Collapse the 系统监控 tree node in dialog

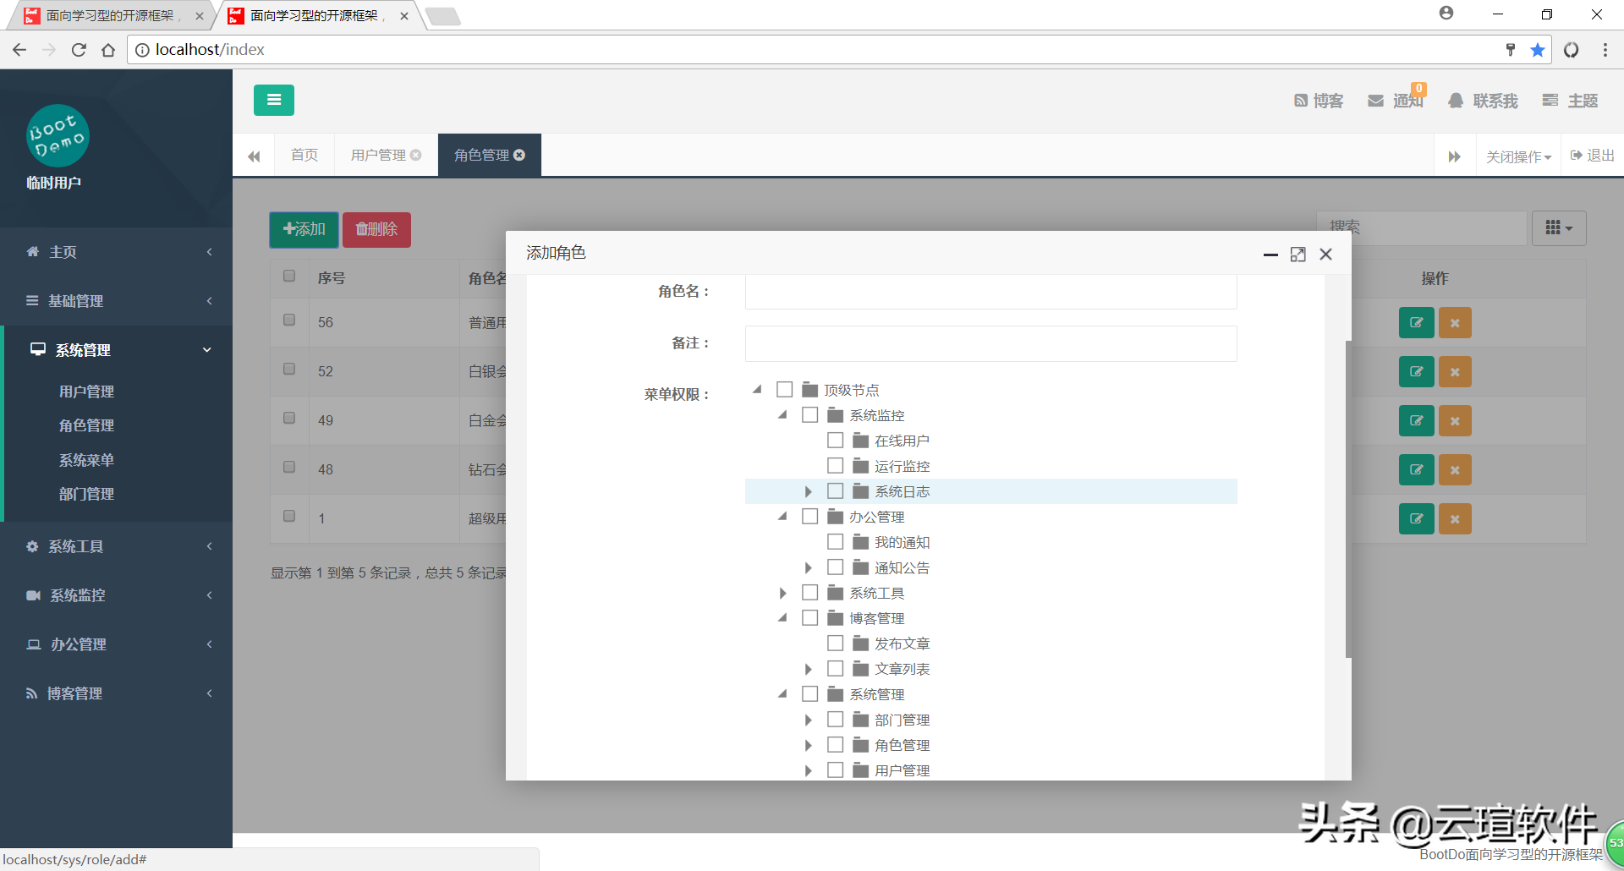coord(782,415)
